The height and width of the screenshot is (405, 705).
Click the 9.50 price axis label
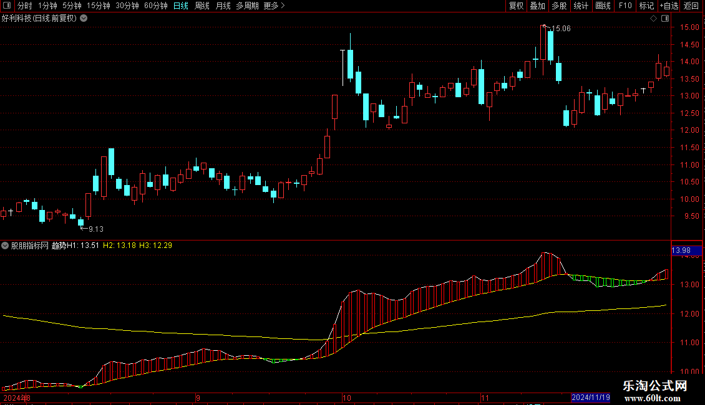pos(691,216)
